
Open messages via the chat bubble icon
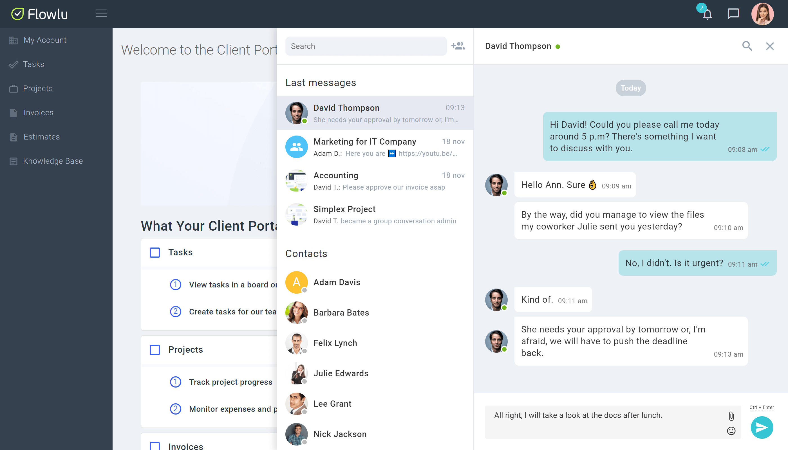tap(733, 14)
